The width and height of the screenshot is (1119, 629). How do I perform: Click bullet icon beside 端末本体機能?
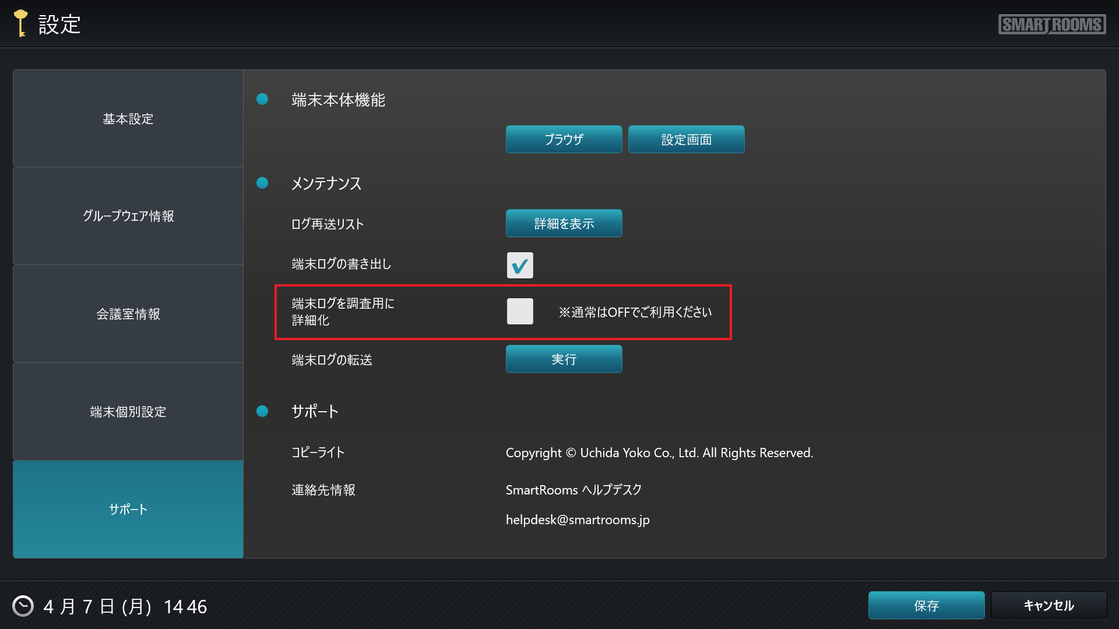[262, 100]
